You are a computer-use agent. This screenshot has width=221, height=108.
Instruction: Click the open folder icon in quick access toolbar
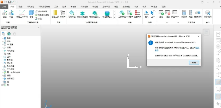6,2
